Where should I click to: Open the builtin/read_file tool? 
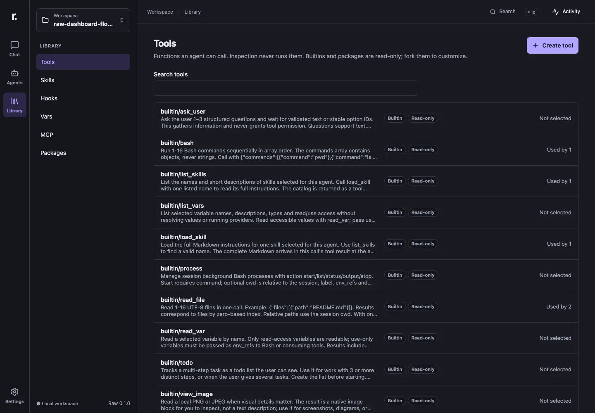366,307
